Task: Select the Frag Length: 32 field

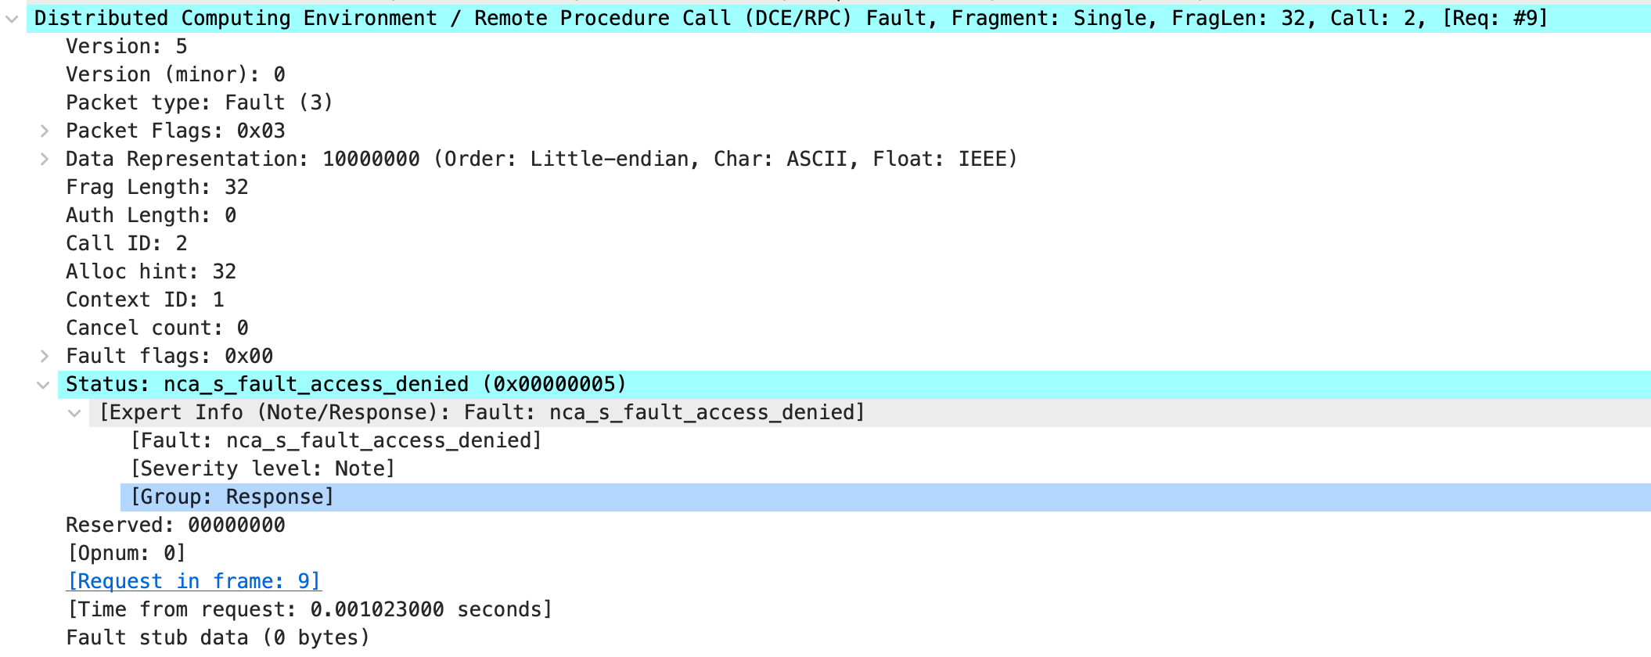Action: 156,188
